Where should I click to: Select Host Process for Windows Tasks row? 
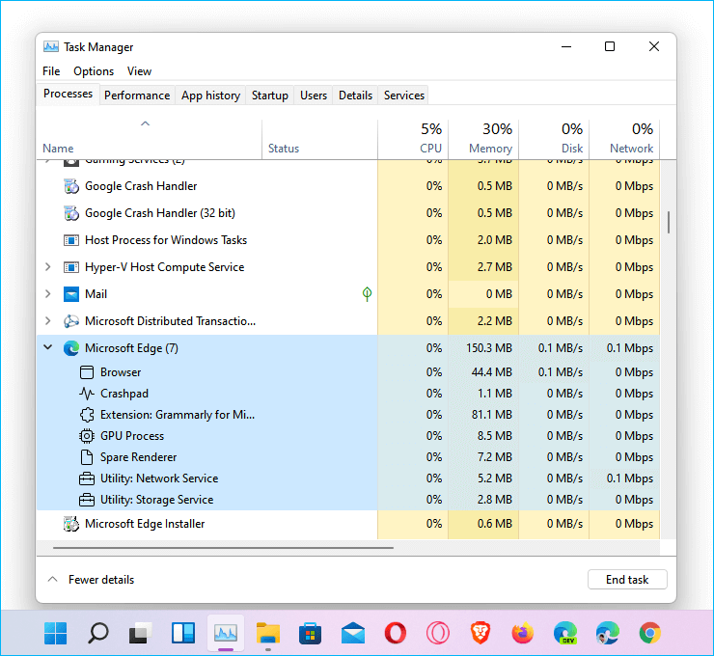[348, 240]
